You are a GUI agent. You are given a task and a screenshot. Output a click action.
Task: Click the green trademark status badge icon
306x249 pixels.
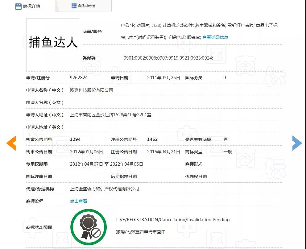coord(89,227)
